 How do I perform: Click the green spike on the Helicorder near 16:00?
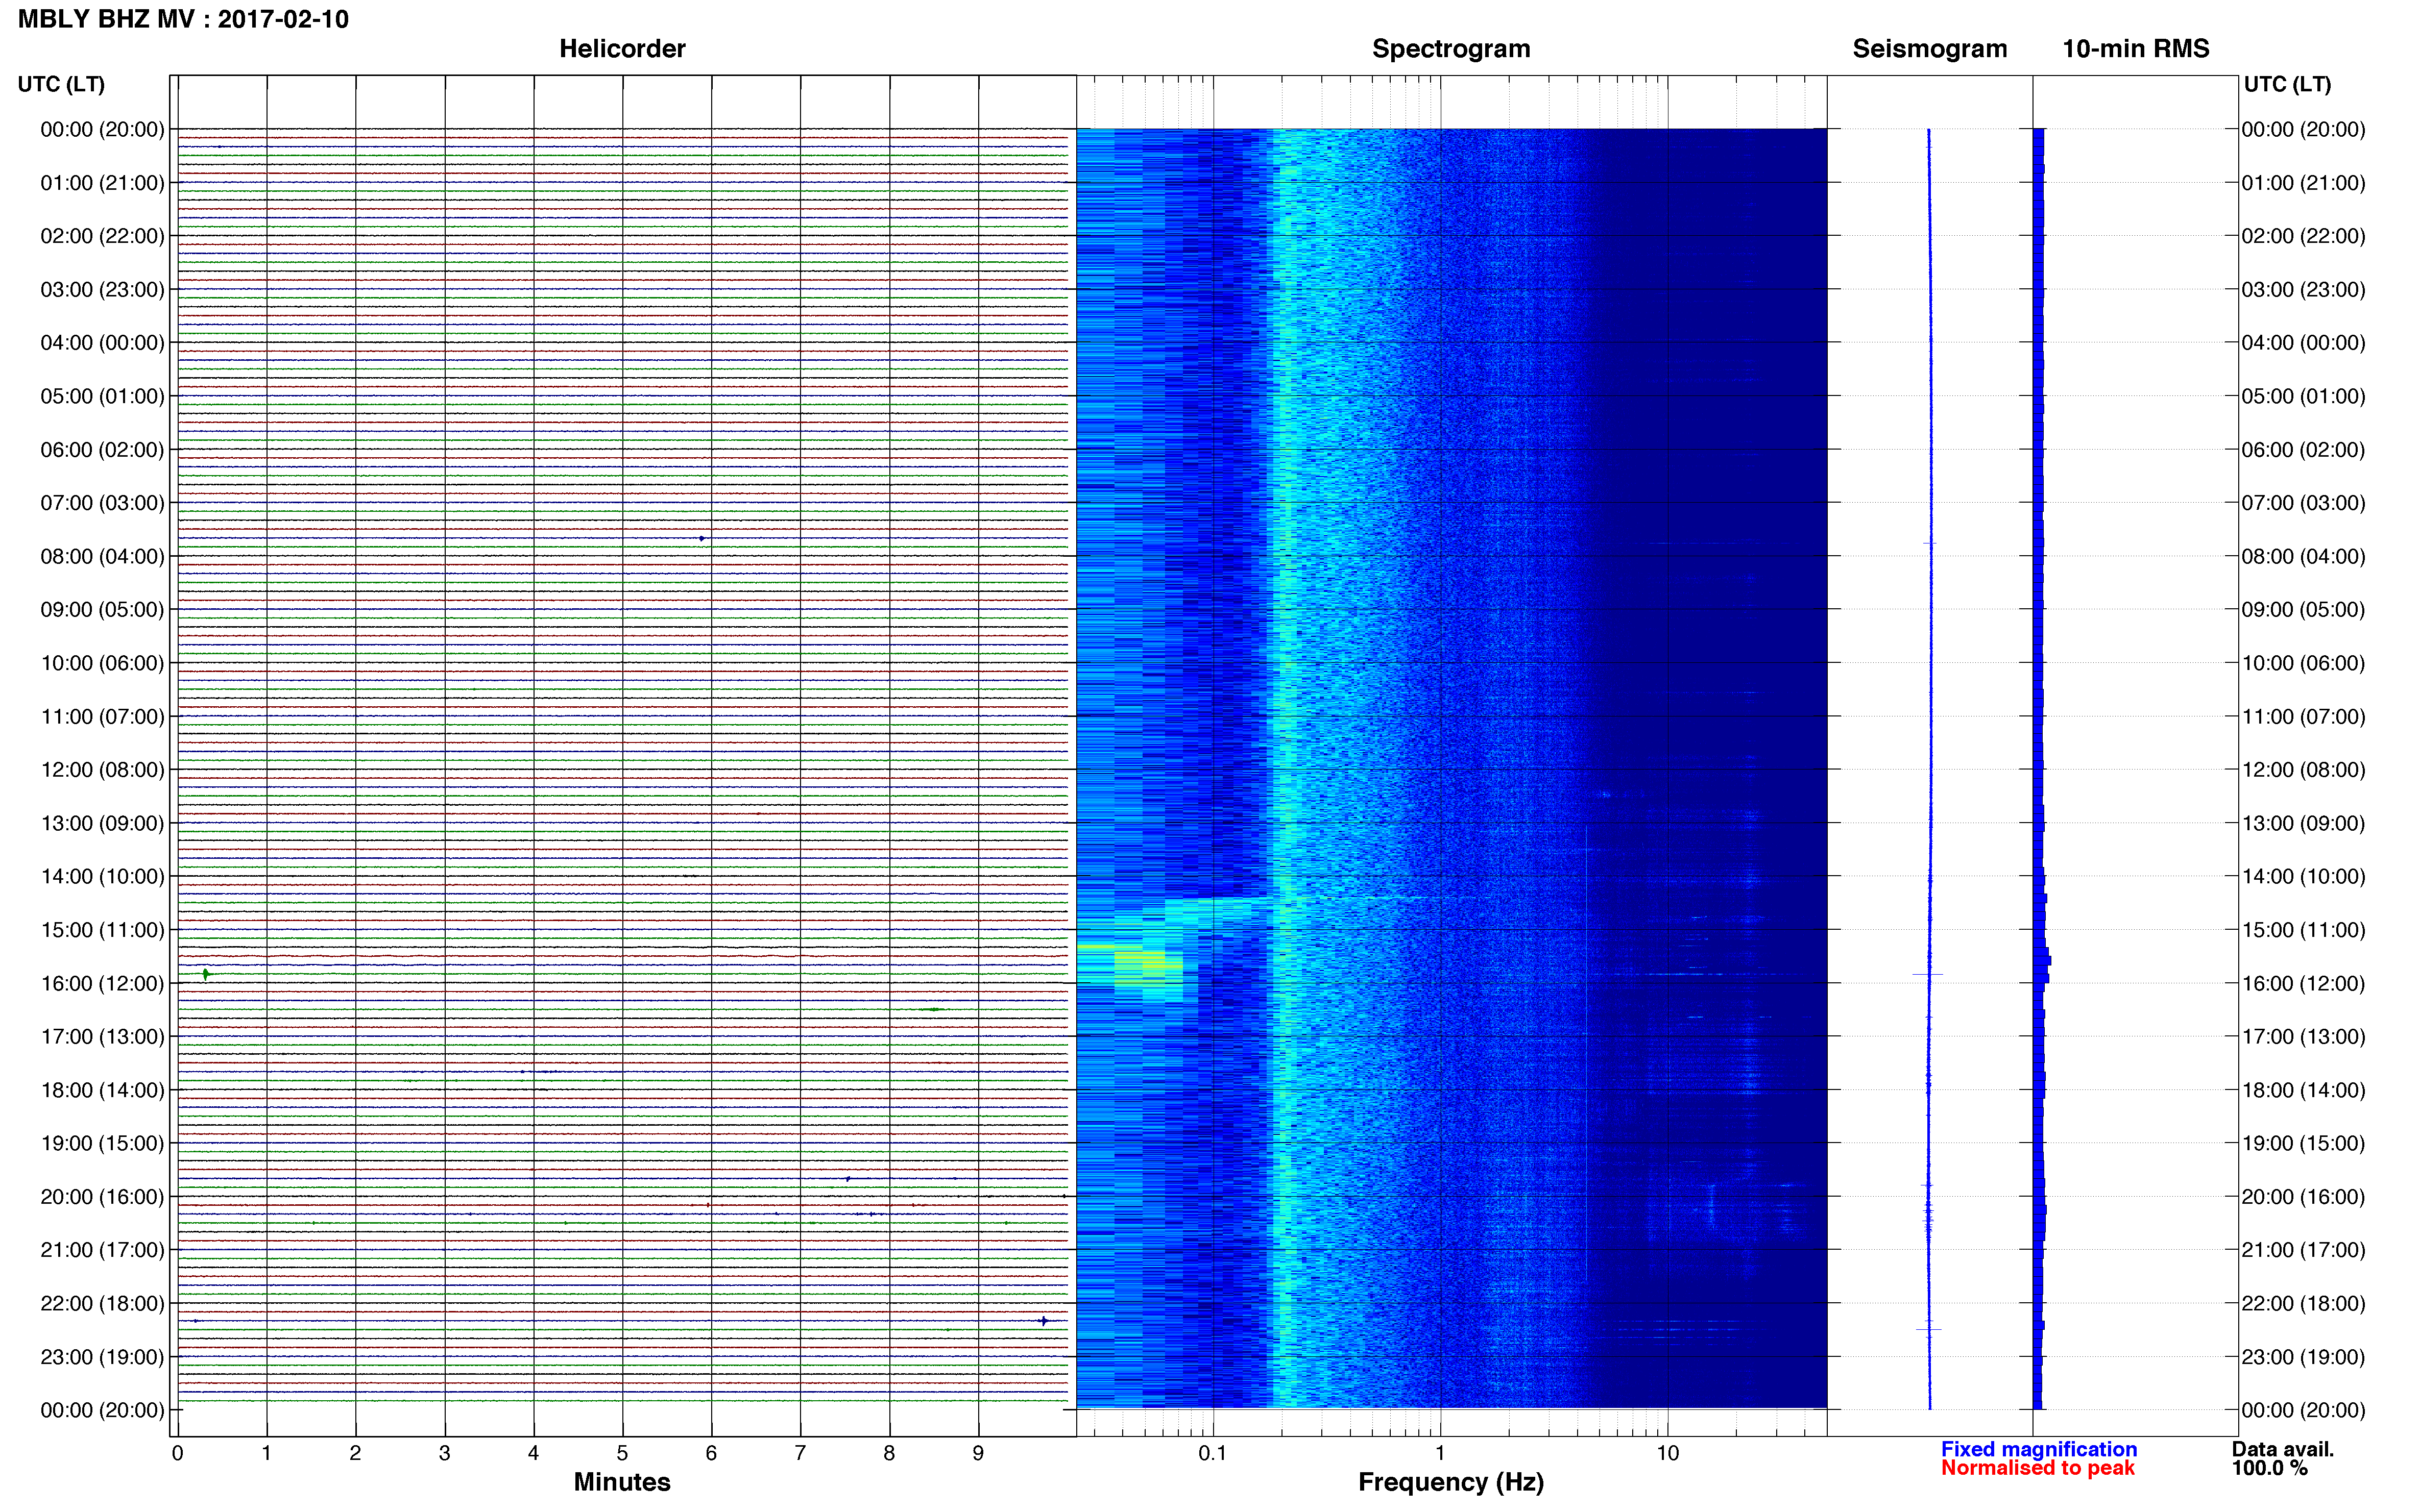[x=205, y=974]
